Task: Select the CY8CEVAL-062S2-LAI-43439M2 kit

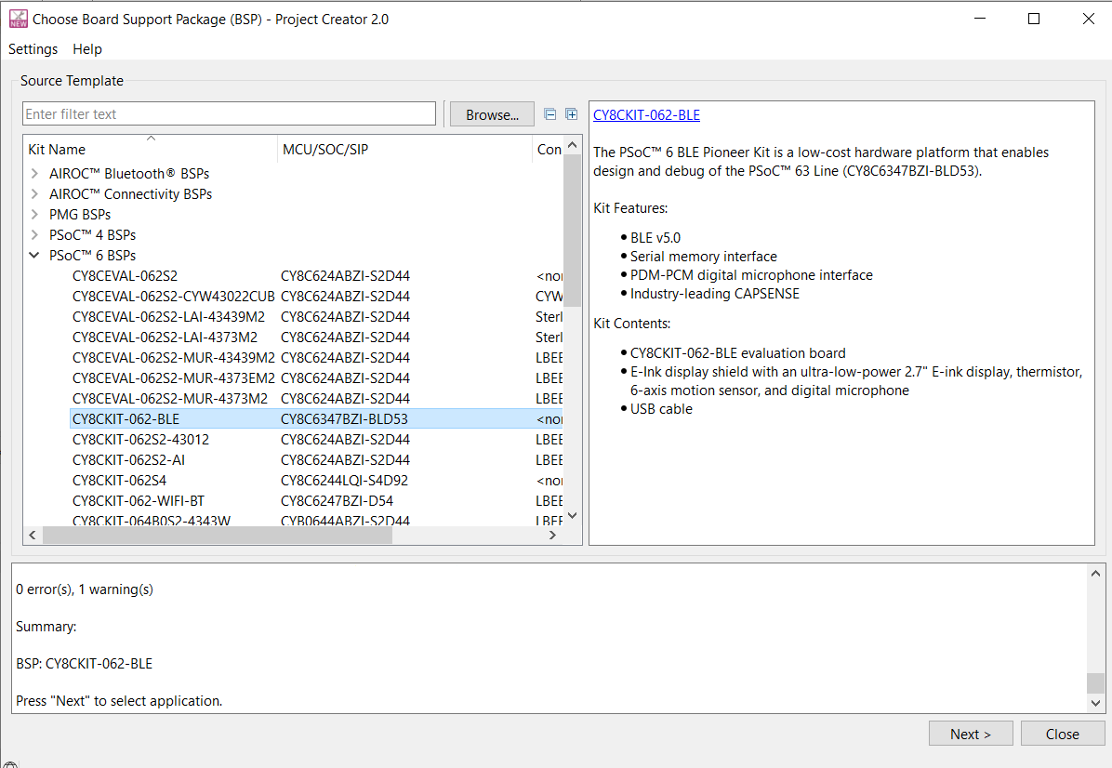Action: [x=168, y=317]
